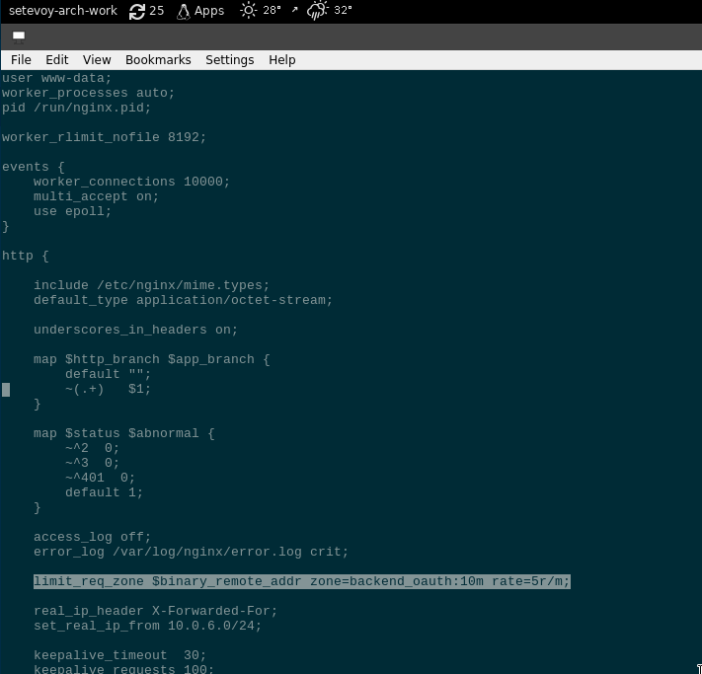This screenshot has width=702, height=674.
Task: Click 'worker_processes auto;' line
Action: (x=88, y=93)
